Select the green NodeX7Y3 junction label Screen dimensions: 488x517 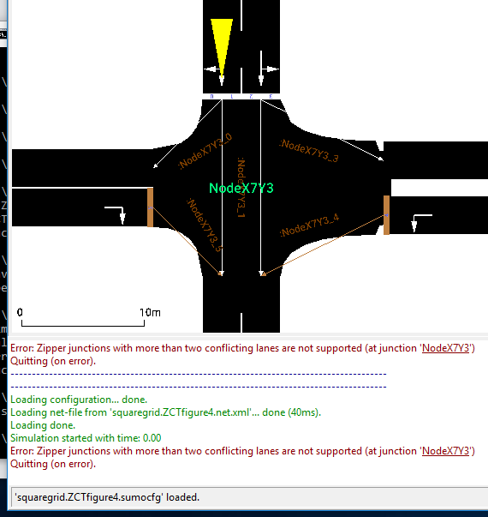point(241,189)
